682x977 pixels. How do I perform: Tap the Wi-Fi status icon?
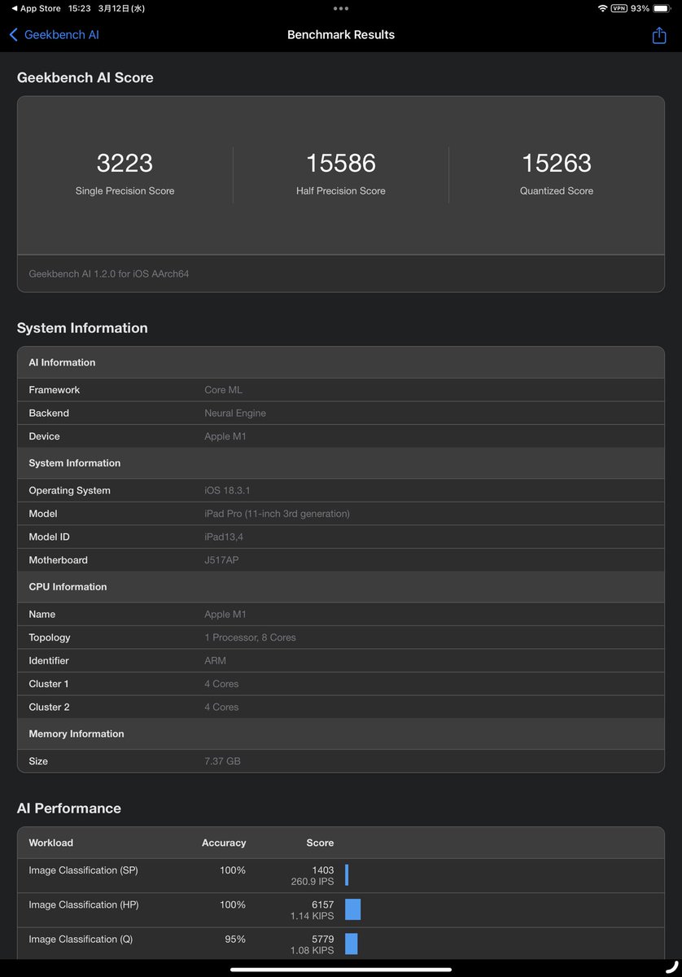(602, 8)
